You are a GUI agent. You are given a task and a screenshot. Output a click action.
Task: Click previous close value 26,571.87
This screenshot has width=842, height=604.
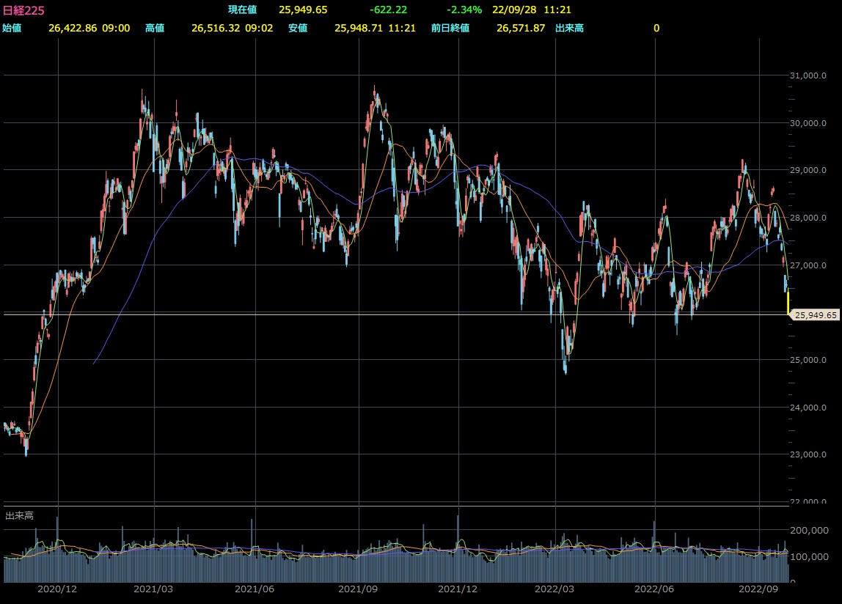[x=521, y=28]
